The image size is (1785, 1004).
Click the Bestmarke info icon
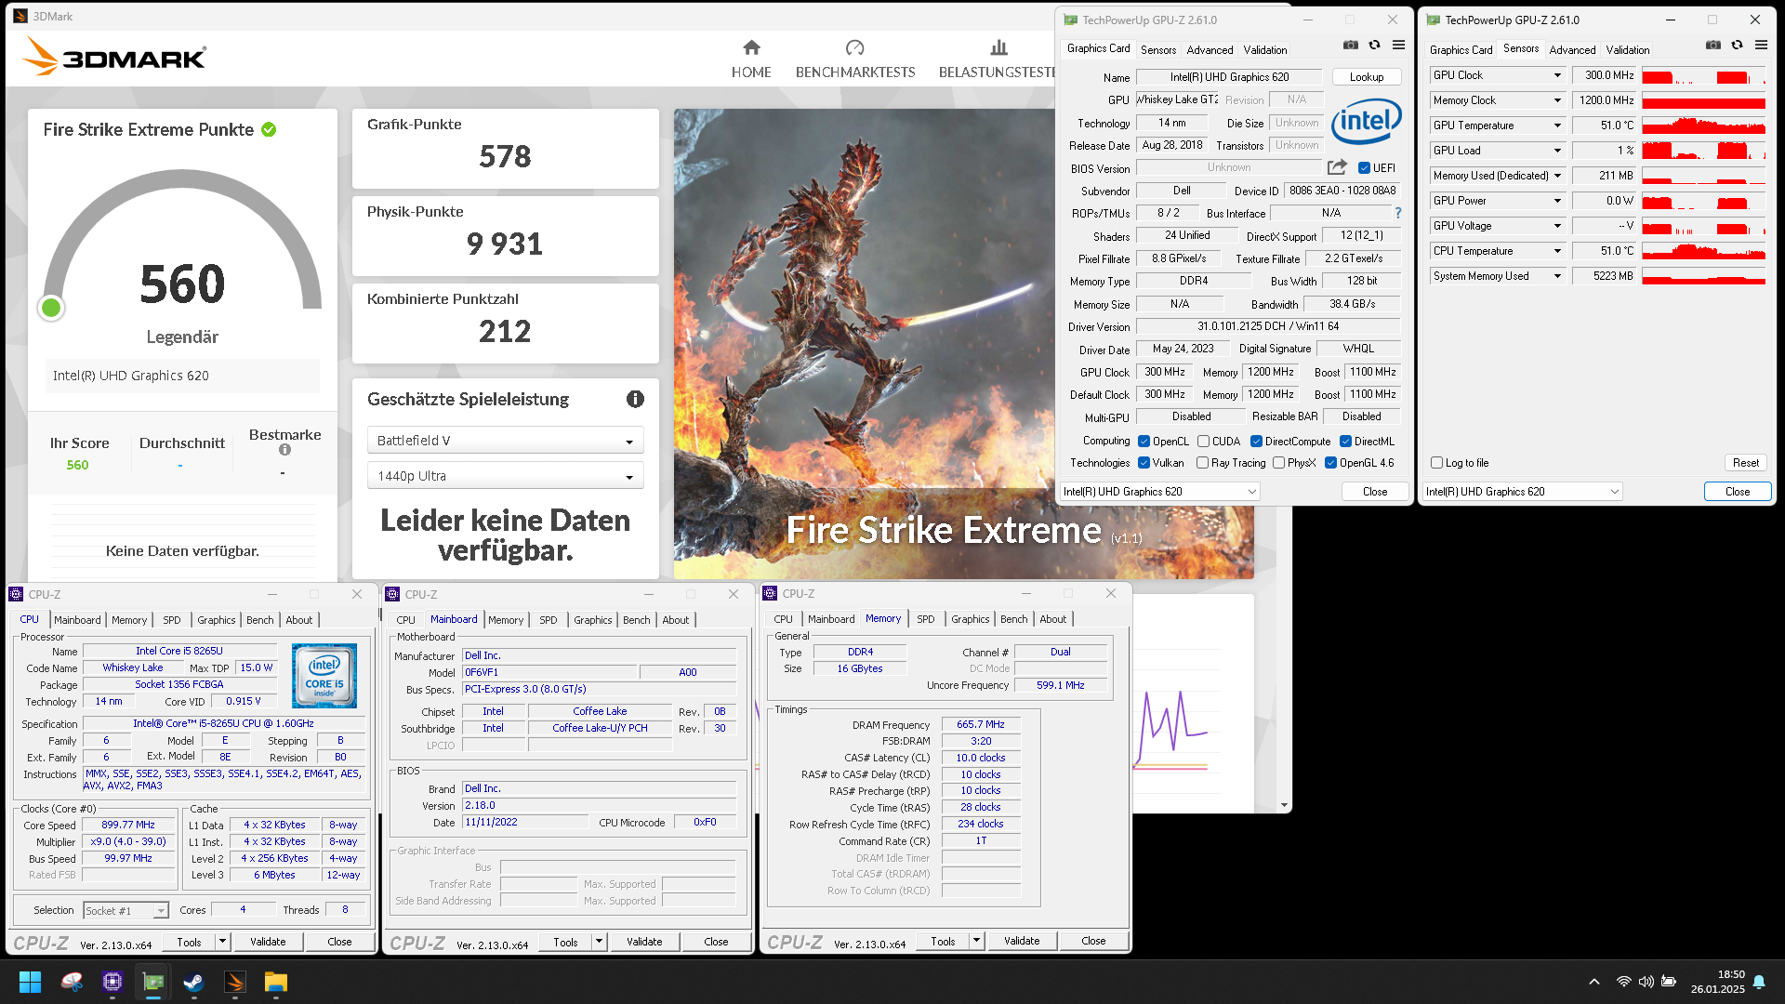coord(284,450)
